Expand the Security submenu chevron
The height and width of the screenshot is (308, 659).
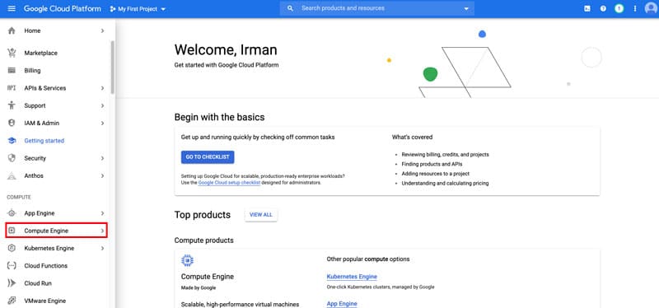[x=102, y=158]
